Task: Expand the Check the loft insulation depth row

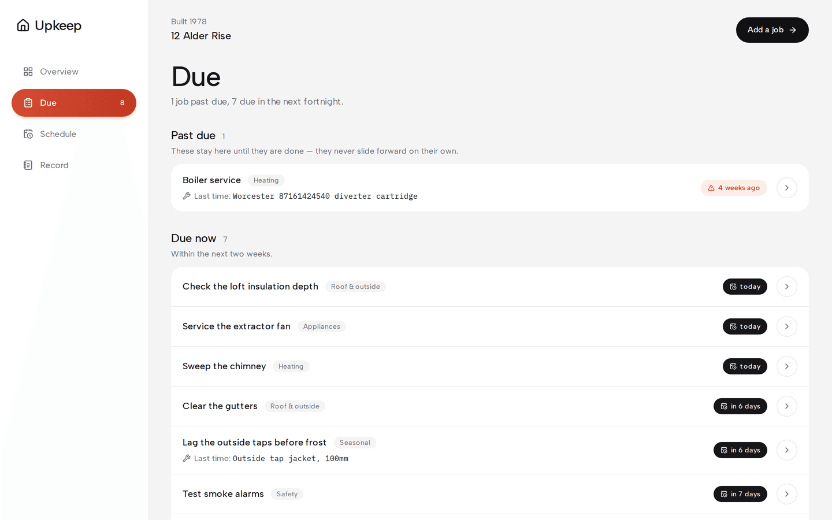Action: [x=787, y=287]
